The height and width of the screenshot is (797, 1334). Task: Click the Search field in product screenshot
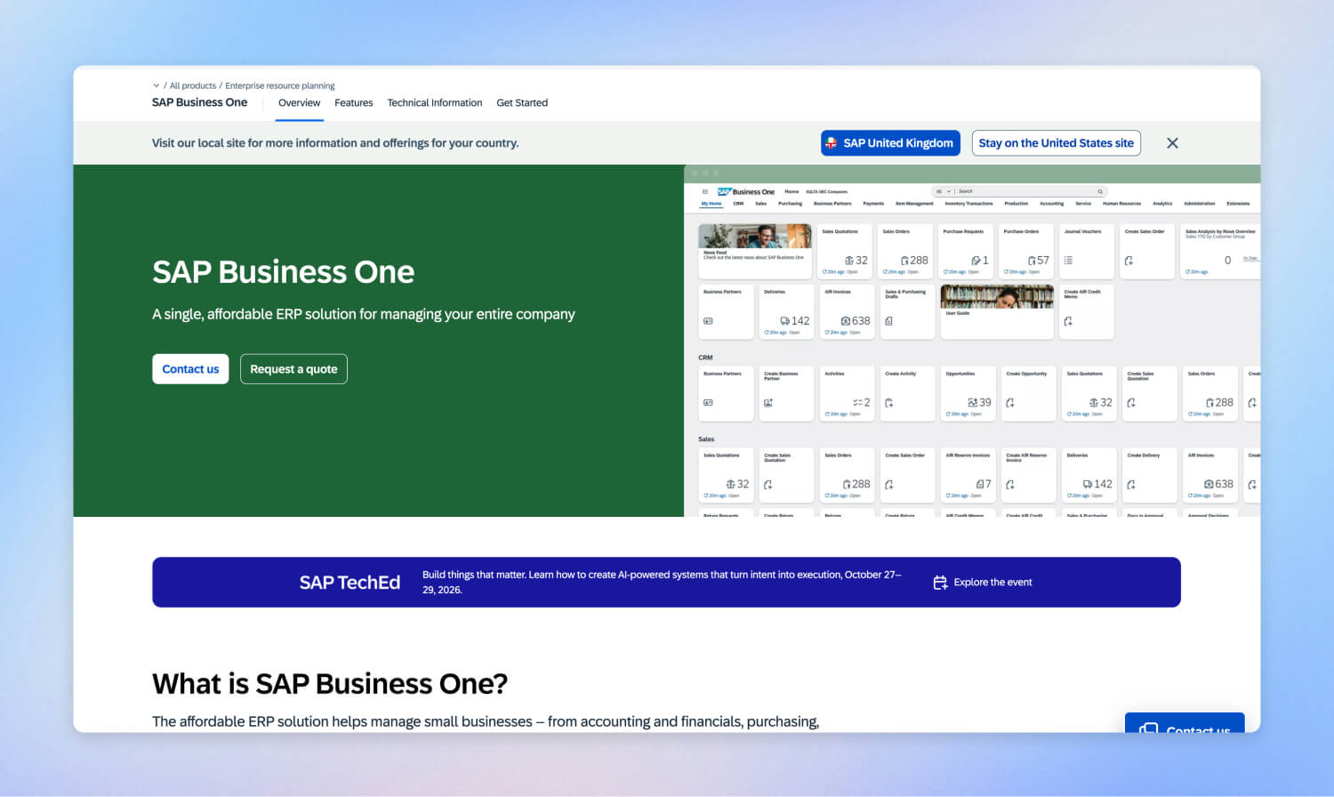(1025, 191)
